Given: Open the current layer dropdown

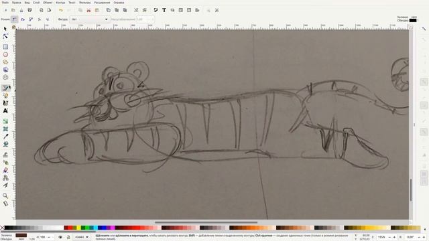Looking at the screenshot, I should (x=82, y=237).
